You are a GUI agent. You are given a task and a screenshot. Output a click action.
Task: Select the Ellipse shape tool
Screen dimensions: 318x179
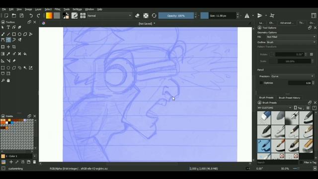[19, 34]
